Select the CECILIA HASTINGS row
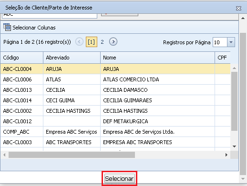The width and height of the screenshot is (247, 186). (115, 111)
